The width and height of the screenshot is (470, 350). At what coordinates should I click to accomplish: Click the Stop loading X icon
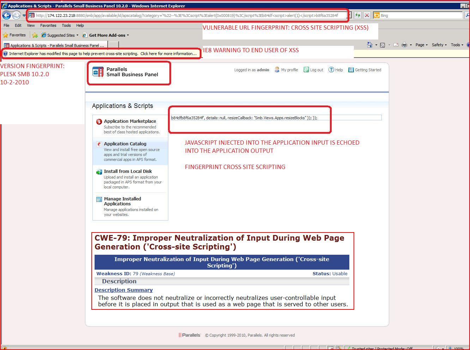[367, 15]
